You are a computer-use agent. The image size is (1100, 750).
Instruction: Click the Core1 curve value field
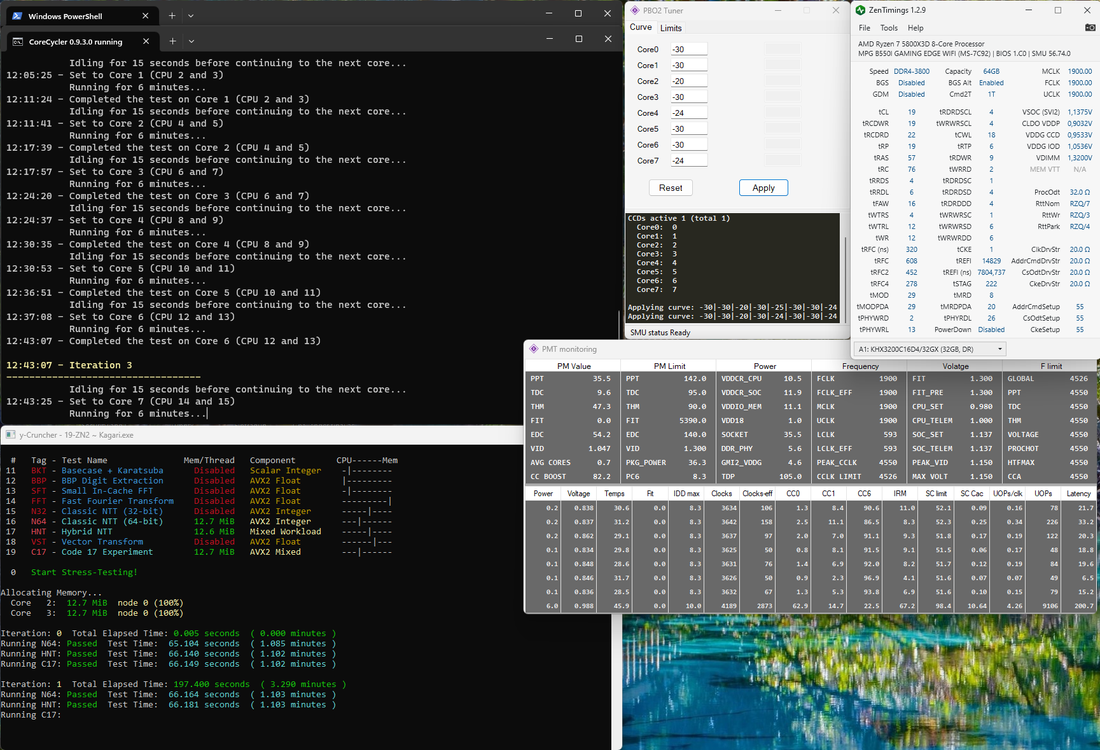click(689, 66)
